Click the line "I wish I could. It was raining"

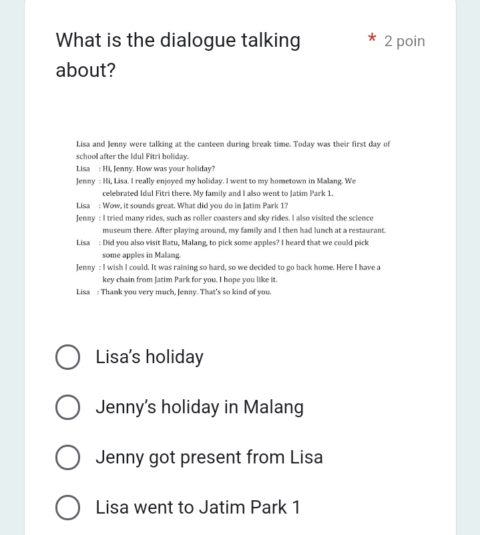click(241, 274)
